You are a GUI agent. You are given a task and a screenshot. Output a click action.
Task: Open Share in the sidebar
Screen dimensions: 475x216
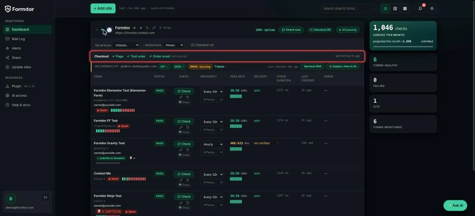27,58
